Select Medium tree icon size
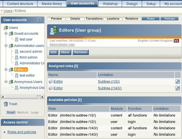This screenshot has width=182, height=139. 23,113
